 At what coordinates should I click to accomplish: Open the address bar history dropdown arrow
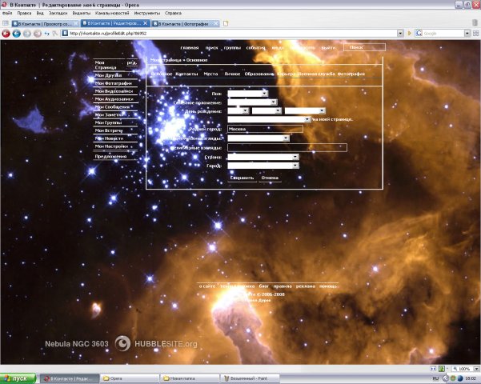pyautogui.click(x=400, y=33)
